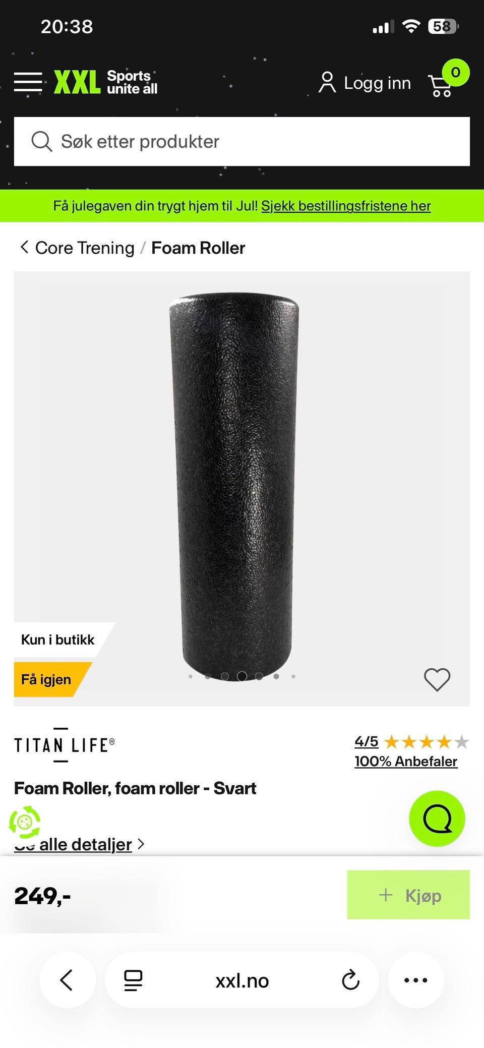Click the Kjøp buy button

pyautogui.click(x=408, y=895)
